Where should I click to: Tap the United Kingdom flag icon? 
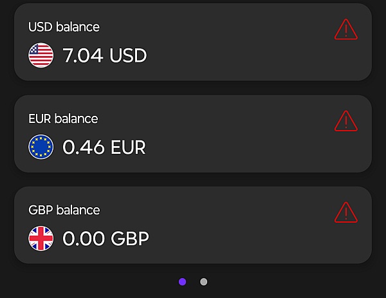[41, 239]
